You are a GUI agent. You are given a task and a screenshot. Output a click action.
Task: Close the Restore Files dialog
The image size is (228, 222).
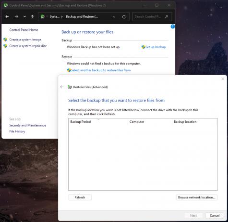click(x=223, y=78)
